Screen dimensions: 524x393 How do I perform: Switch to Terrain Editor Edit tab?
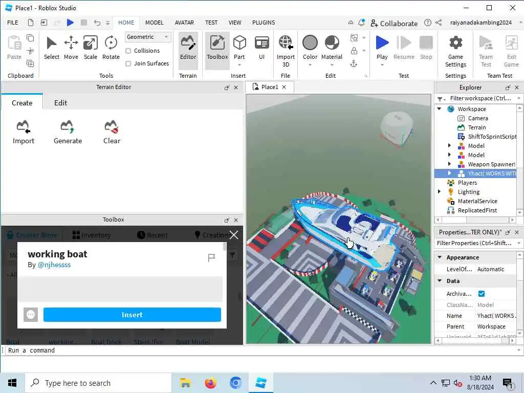click(x=60, y=103)
